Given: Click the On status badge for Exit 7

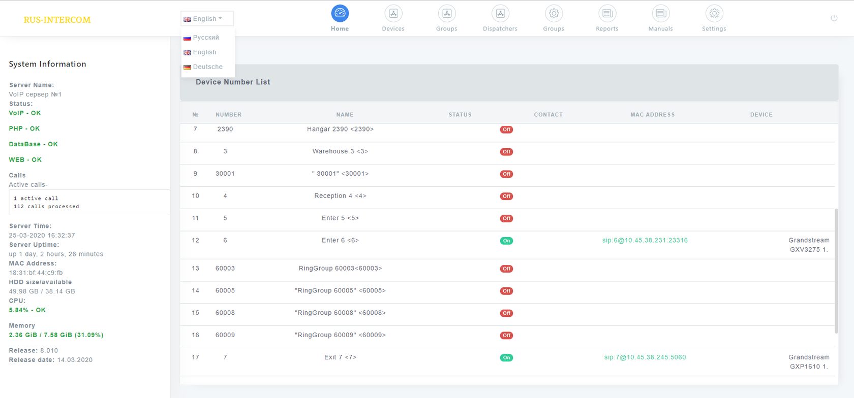Looking at the screenshot, I should point(506,358).
